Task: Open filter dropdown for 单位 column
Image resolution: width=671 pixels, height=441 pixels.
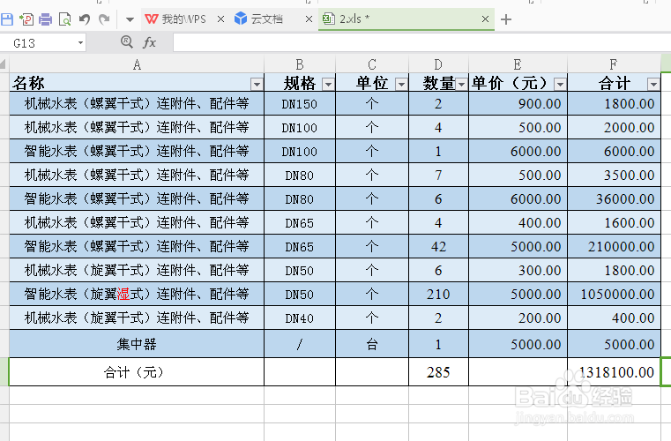Action: [x=401, y=85]
